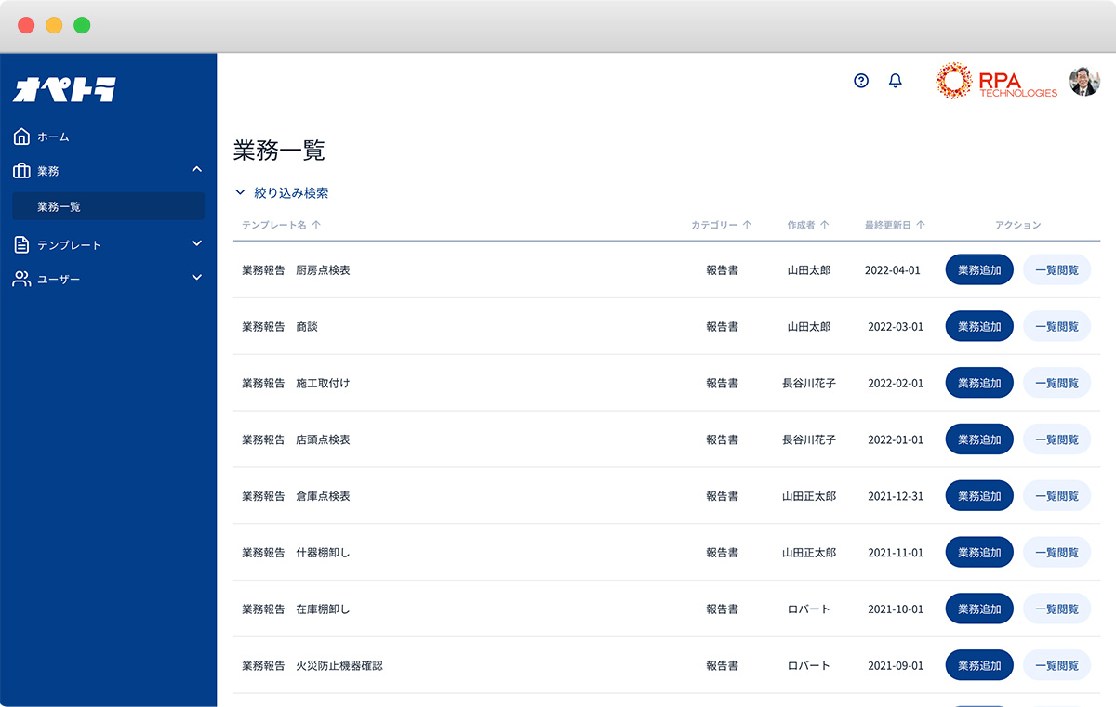Screen dimensions: 1116x707
Task: Click the RPA Technologies logo
Action: point(997,82)
